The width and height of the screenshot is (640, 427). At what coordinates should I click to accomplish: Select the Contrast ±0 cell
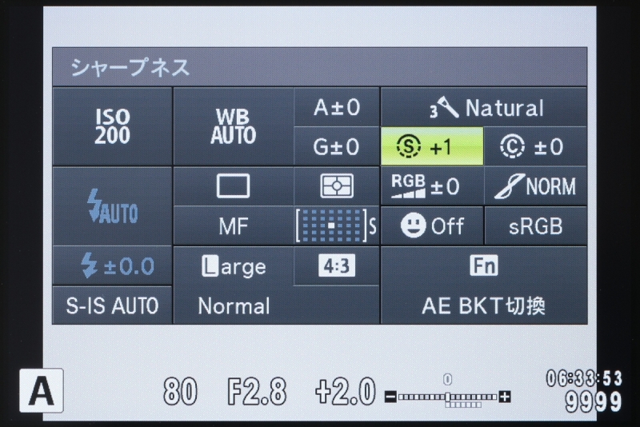[535, 146]
